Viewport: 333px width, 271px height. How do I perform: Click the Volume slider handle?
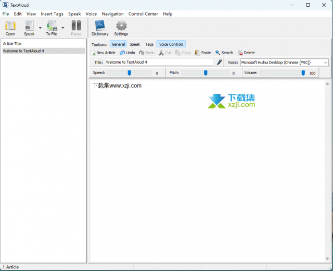click(303, 73)
